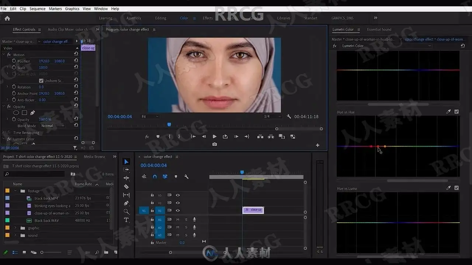
Task: Open program monitor wrench settings
Action: tap(289, 116)
